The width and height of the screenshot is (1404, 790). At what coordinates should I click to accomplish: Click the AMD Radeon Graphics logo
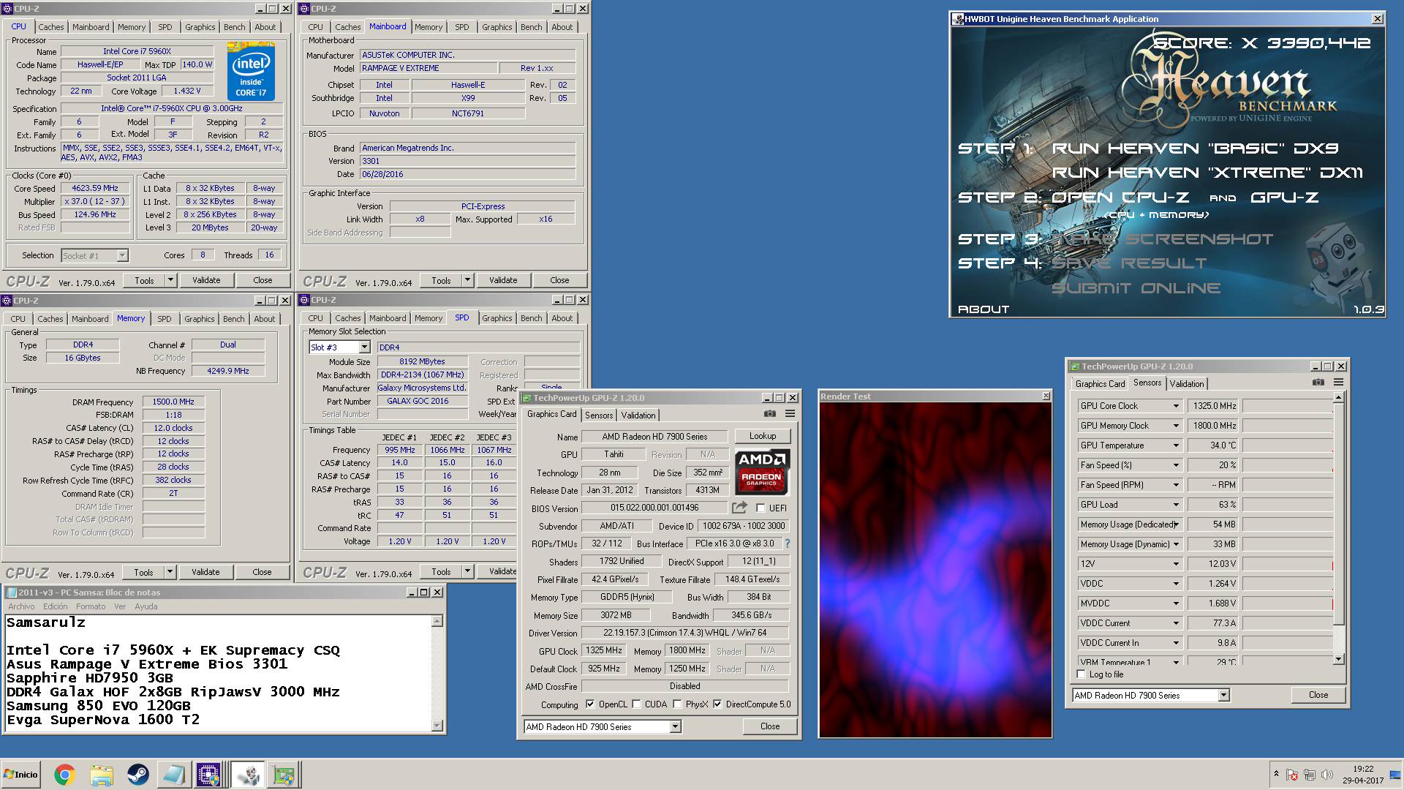tap(762, 473)
